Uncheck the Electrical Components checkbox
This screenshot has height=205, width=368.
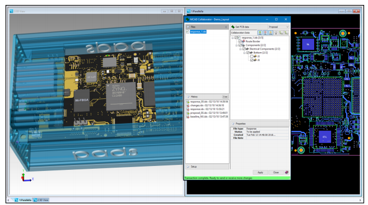click(244, 49)
